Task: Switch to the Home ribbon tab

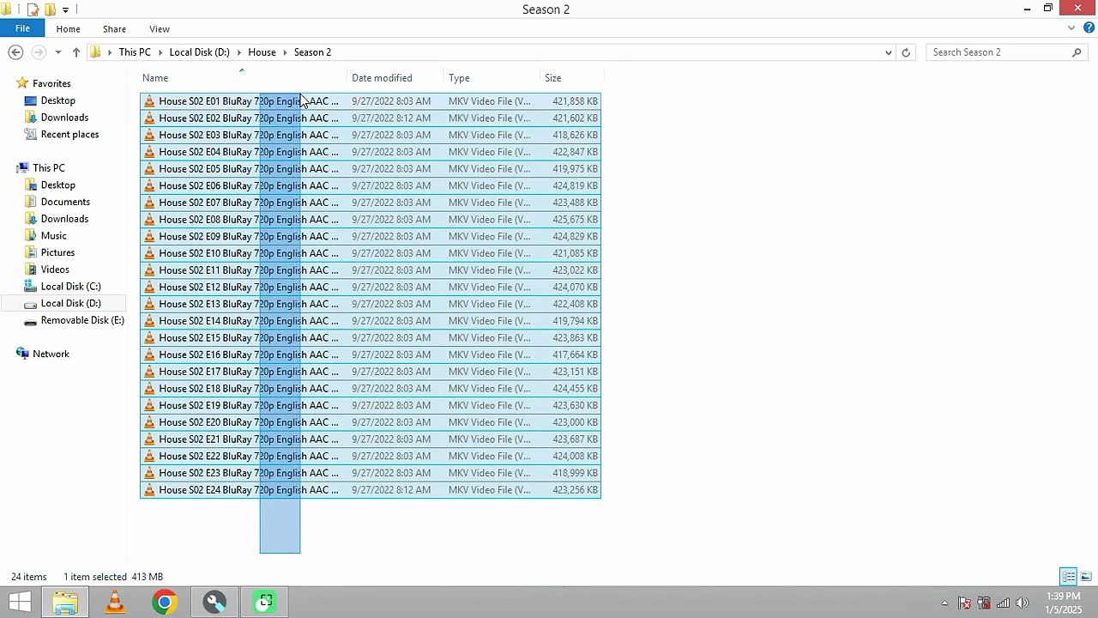Action: (68, 29)
